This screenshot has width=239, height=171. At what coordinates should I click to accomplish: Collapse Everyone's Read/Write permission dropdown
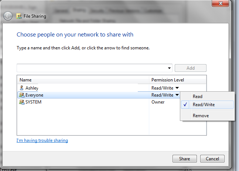[x=177, y=95]
